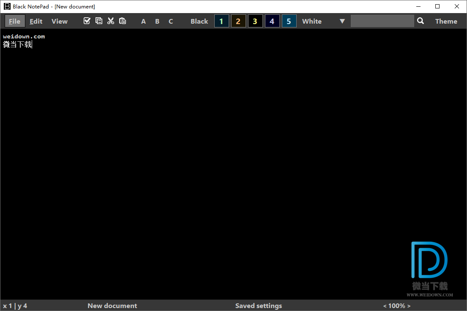Viewport: 467px width, 311px height.
Task: Click the weidown.com text line
Action: tap(24, 37)
